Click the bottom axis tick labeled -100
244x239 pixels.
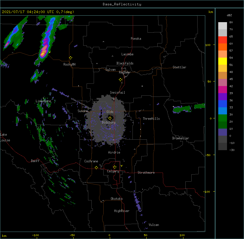click(36, 235)
